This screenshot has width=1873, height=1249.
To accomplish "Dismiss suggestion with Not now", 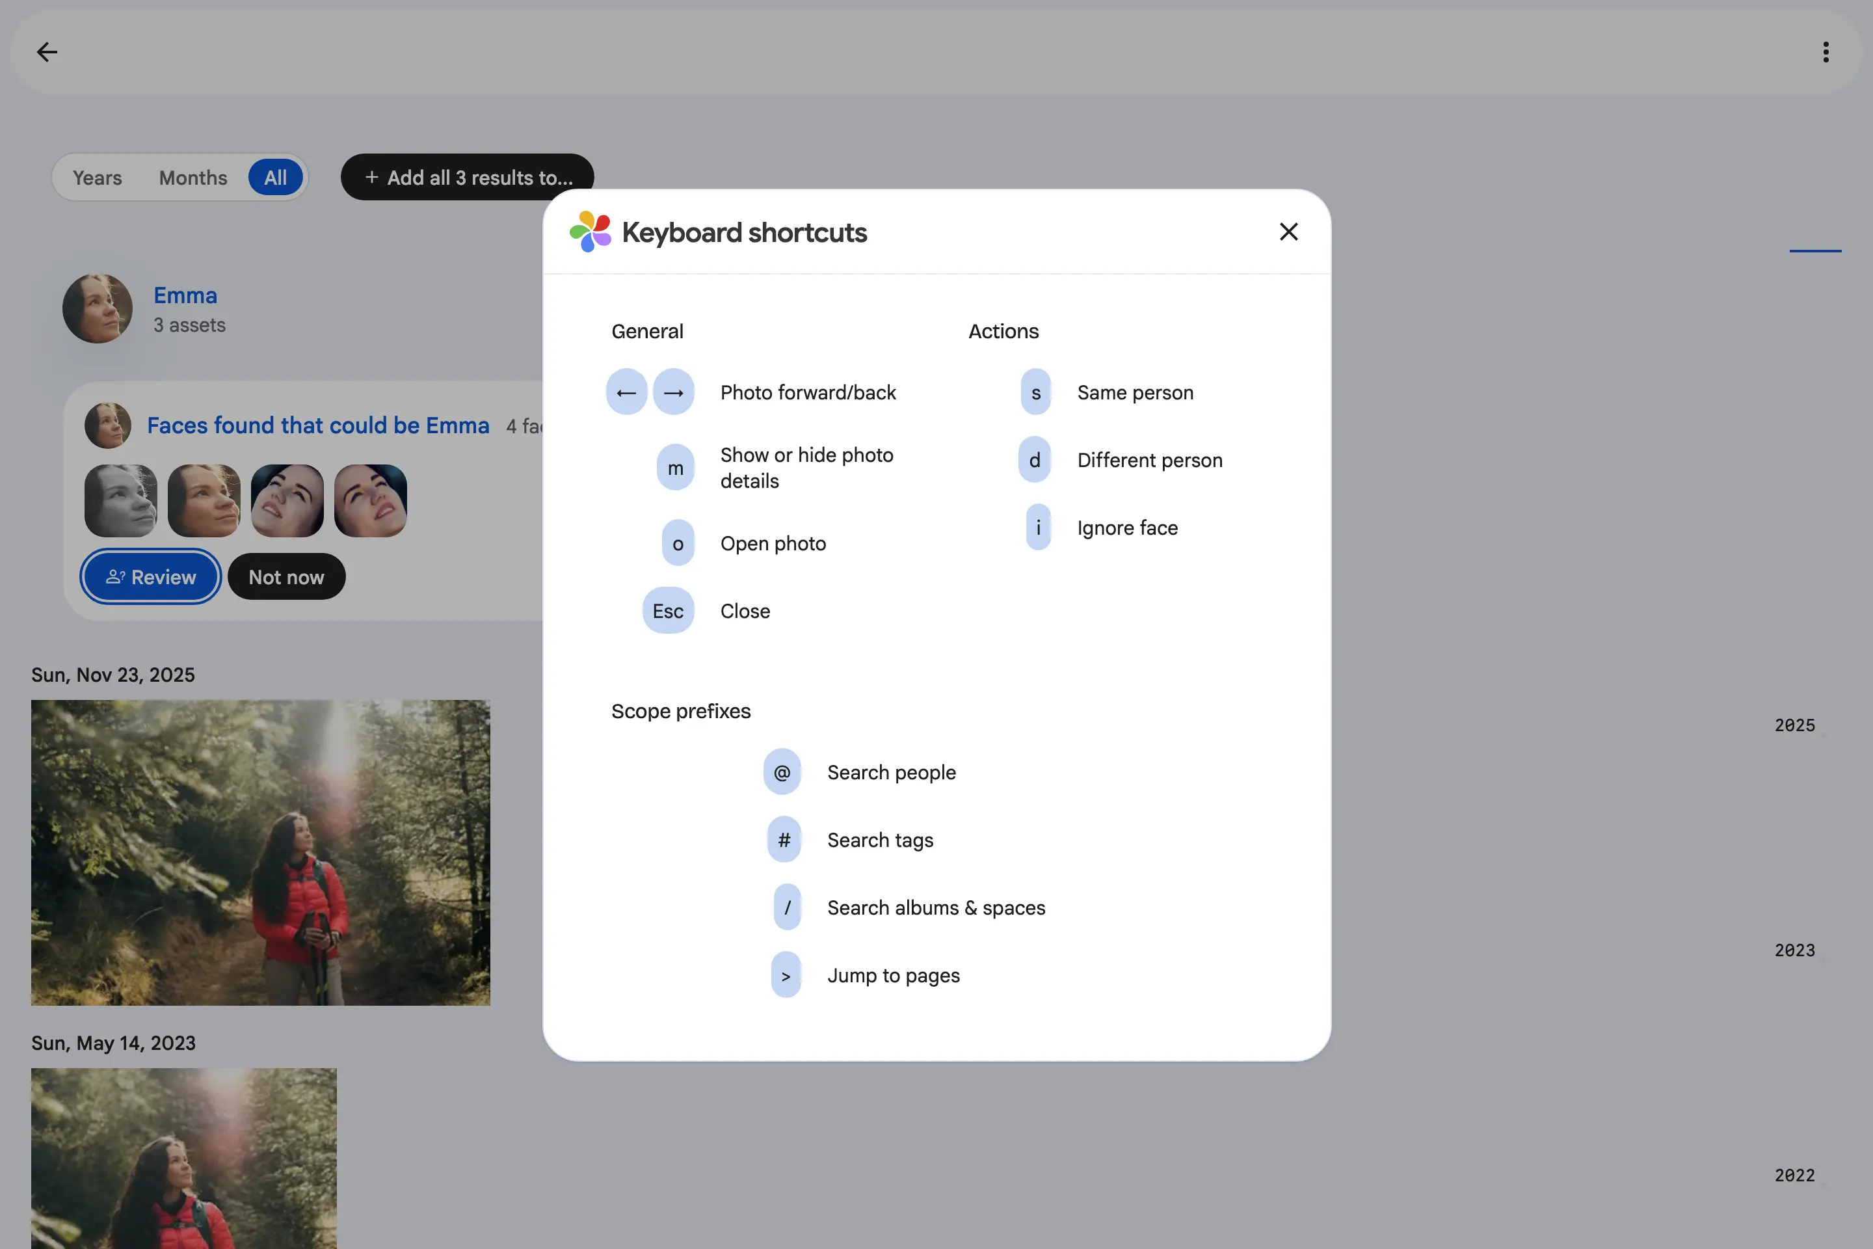I will click(x=287, y=577).
